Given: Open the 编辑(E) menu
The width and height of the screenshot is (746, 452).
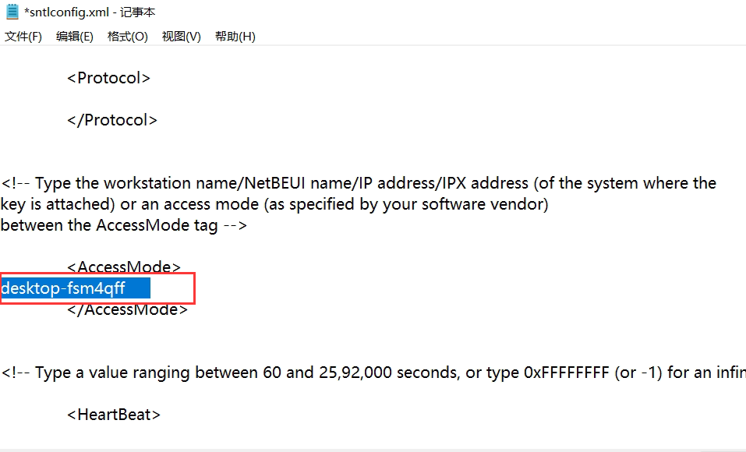Looking at the screenshot, I should tap(74, 37).
